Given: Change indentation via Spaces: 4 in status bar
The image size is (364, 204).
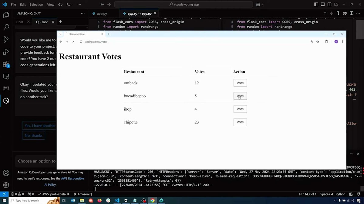Looking at the screenshot, I should (327, 194).
